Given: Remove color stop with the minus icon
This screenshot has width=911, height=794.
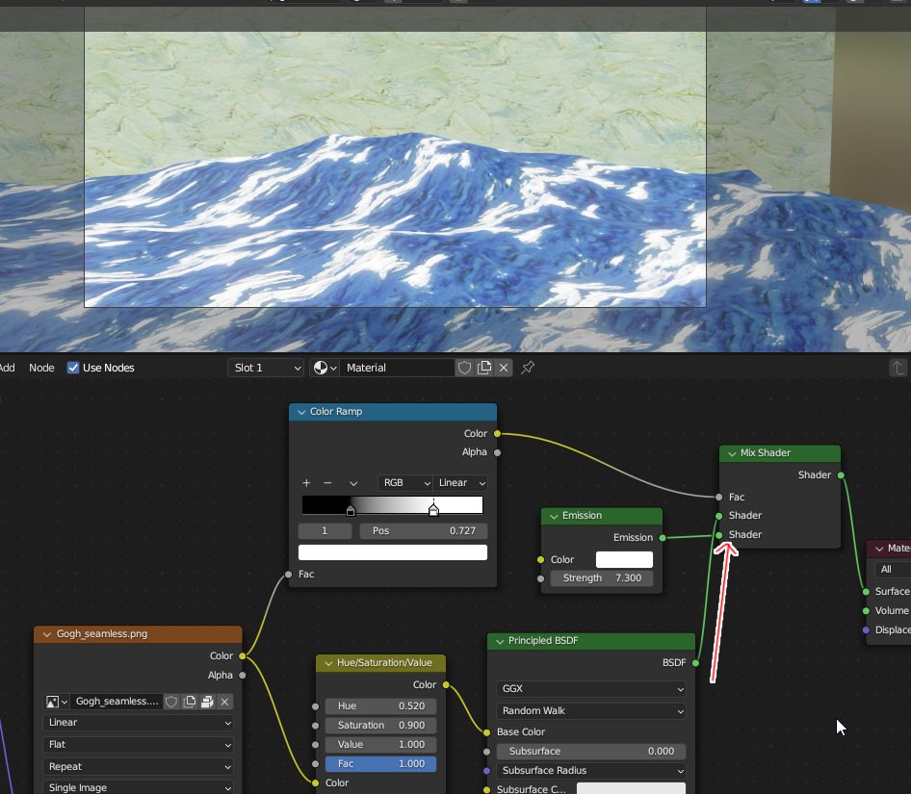Looking at the screenshot, I should (x=327, y=483).
